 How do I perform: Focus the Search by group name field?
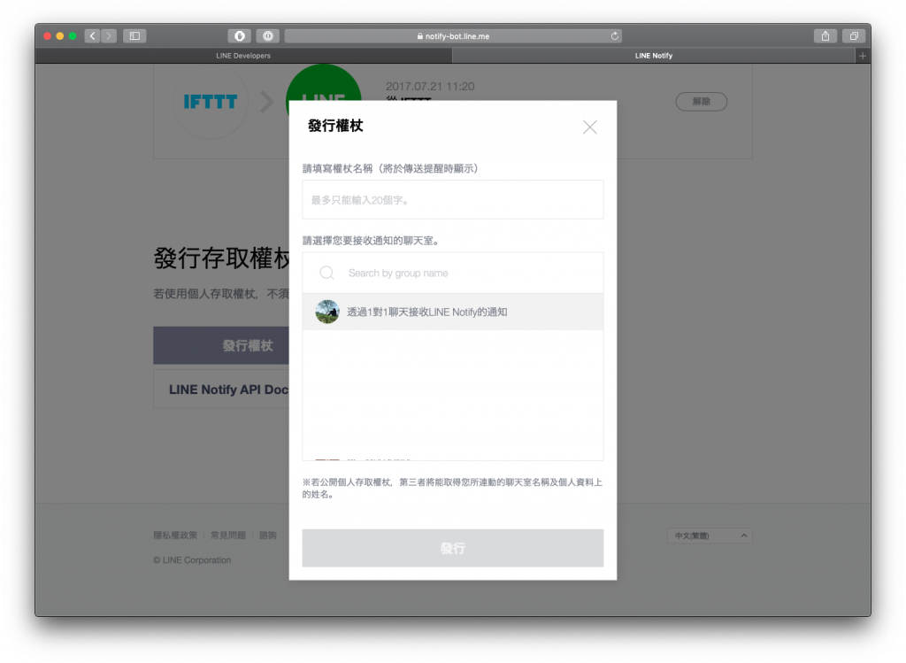(x=452, y=273)
